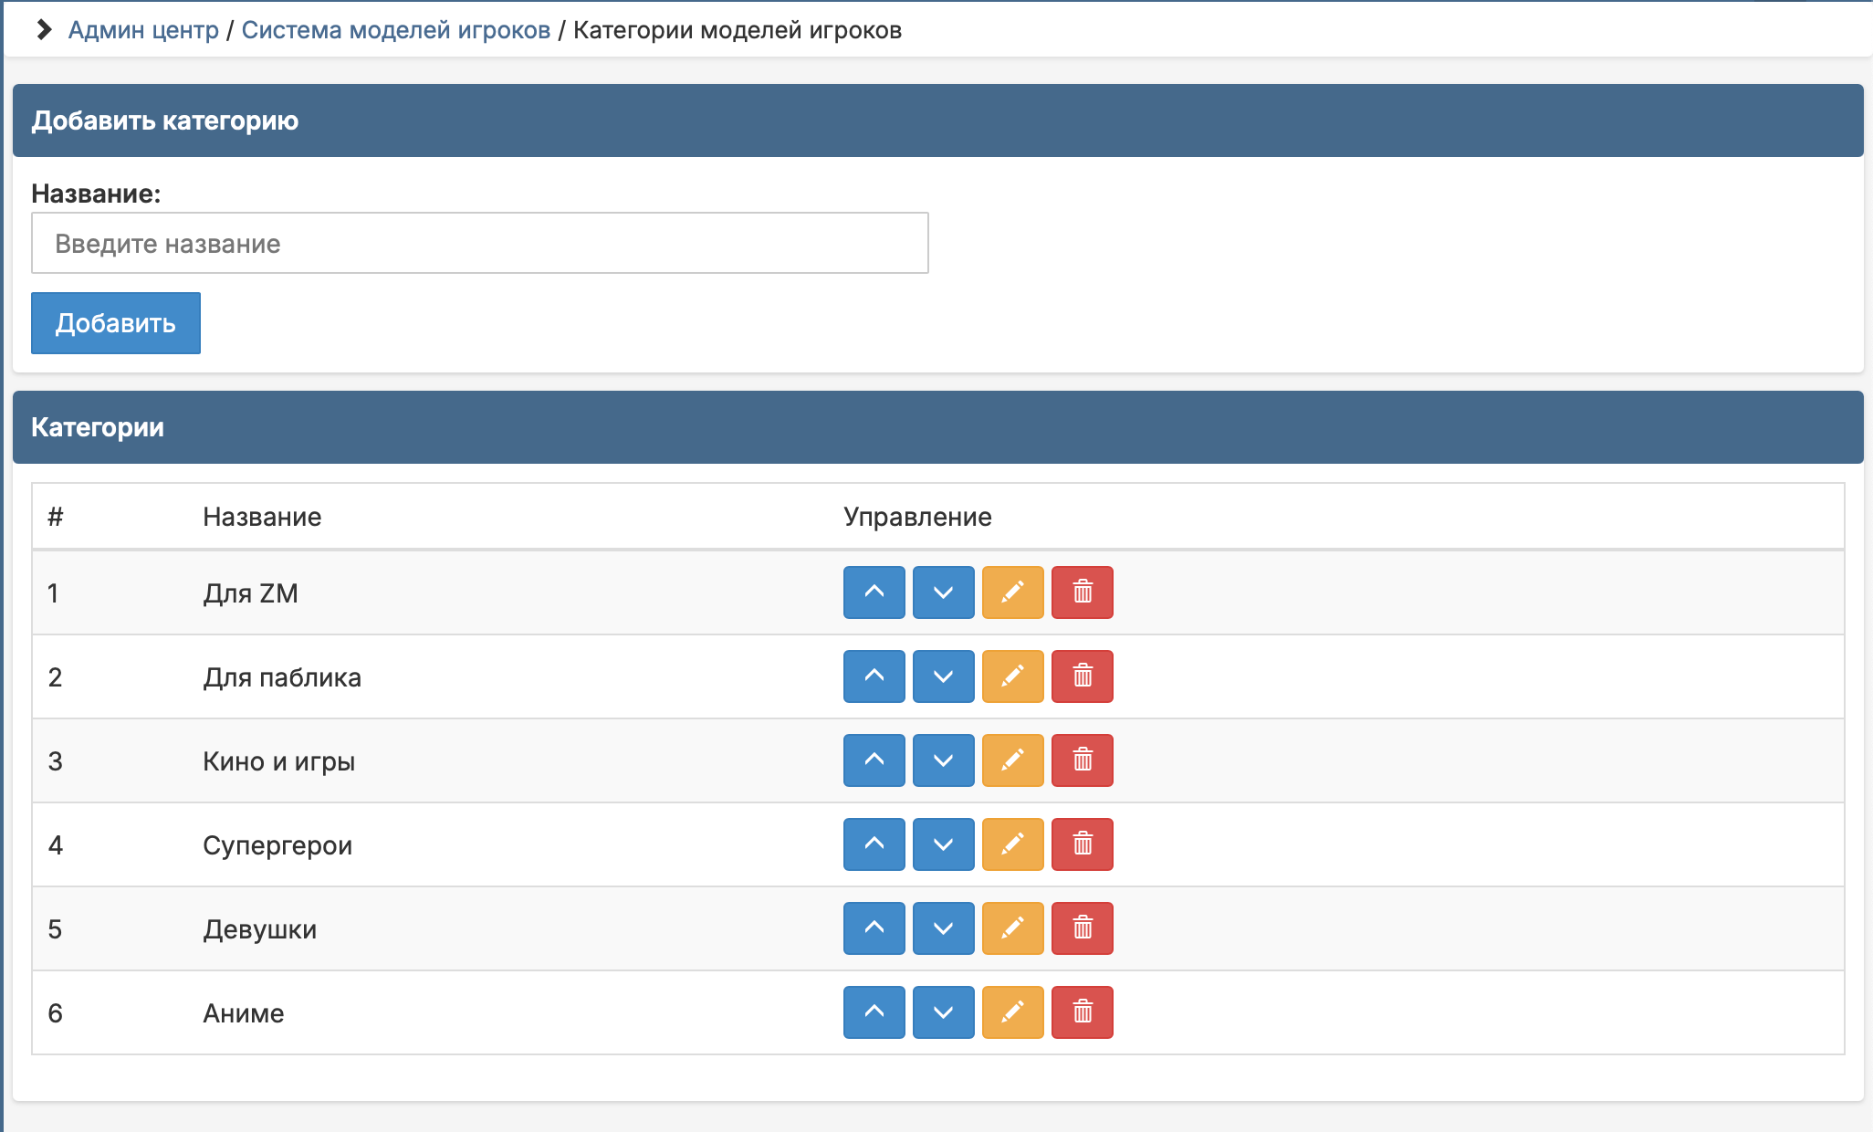
Task: Edit the 'Девушки' category
Action: pyautogui.click(x=1012, y=928)
